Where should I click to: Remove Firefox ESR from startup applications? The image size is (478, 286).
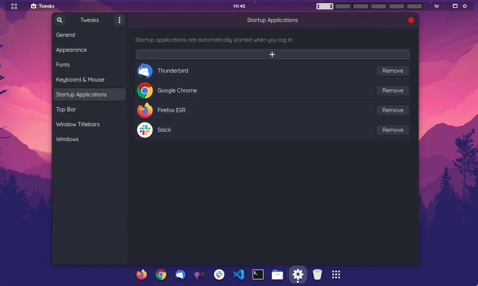[x=392, y=110]
